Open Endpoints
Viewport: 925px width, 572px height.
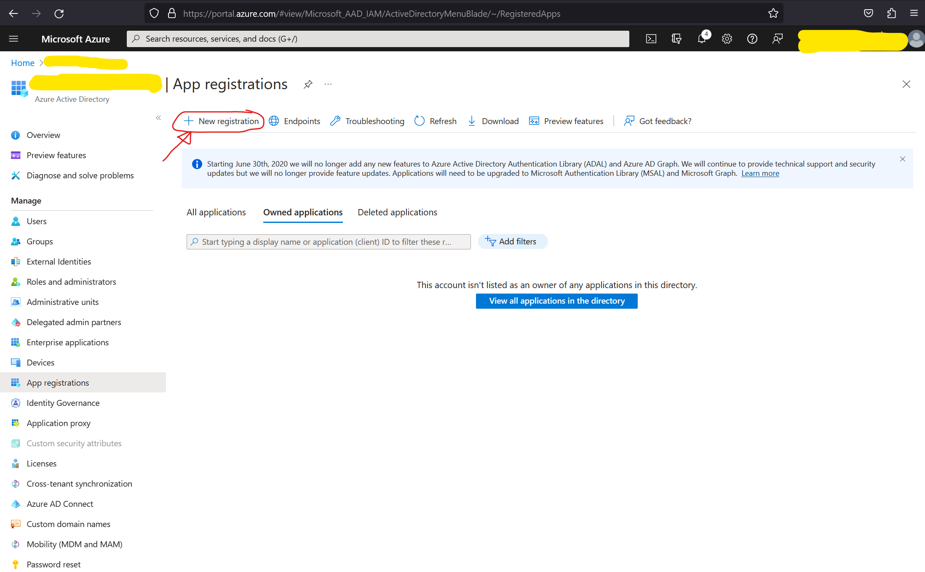[x=294, y=121]
